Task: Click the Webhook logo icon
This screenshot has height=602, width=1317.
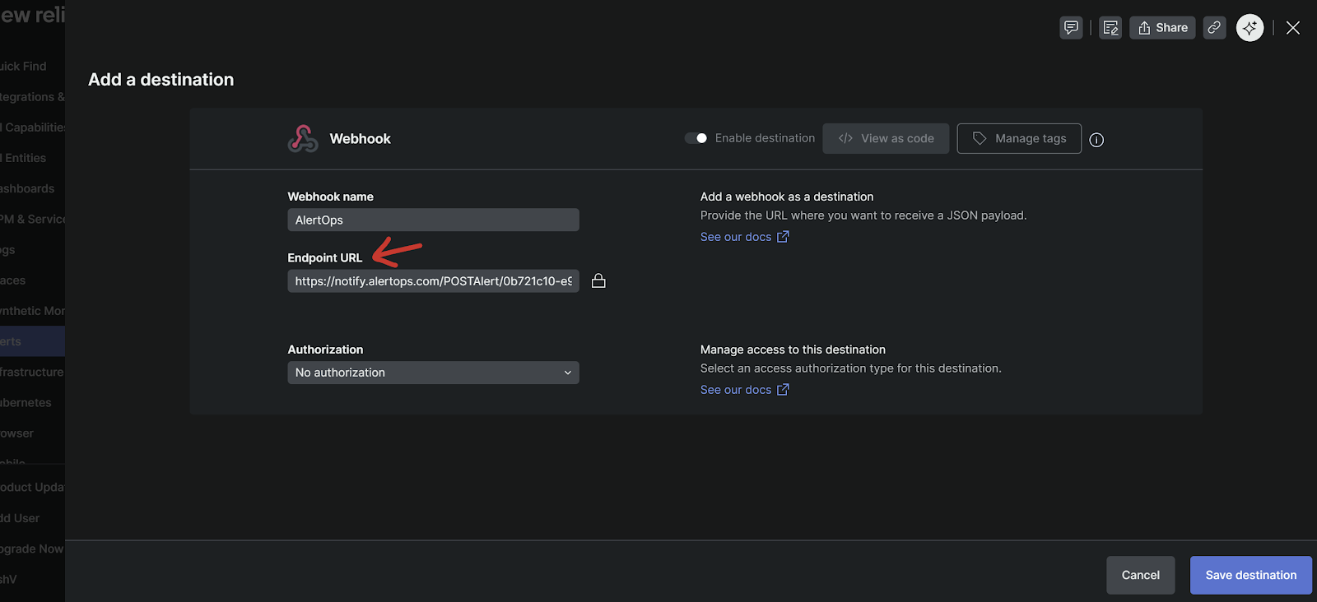Action: pos(303,139)
